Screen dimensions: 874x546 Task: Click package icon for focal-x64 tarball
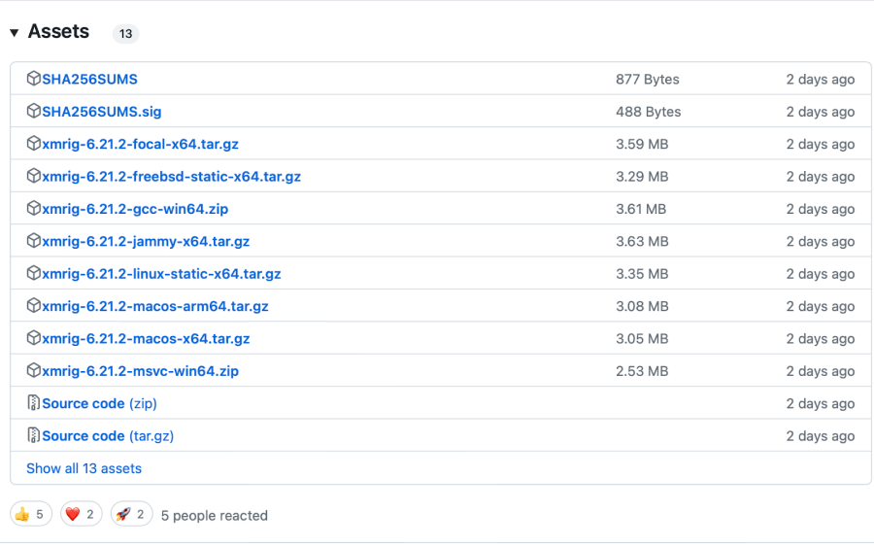tap(34, 144)
